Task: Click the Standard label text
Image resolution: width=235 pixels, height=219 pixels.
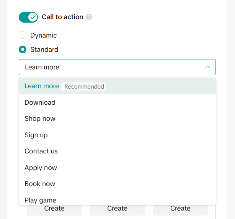Action: 44,49
